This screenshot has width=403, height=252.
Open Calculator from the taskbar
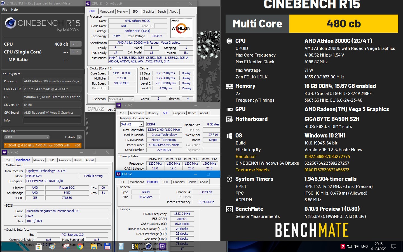tap(121, 246)
